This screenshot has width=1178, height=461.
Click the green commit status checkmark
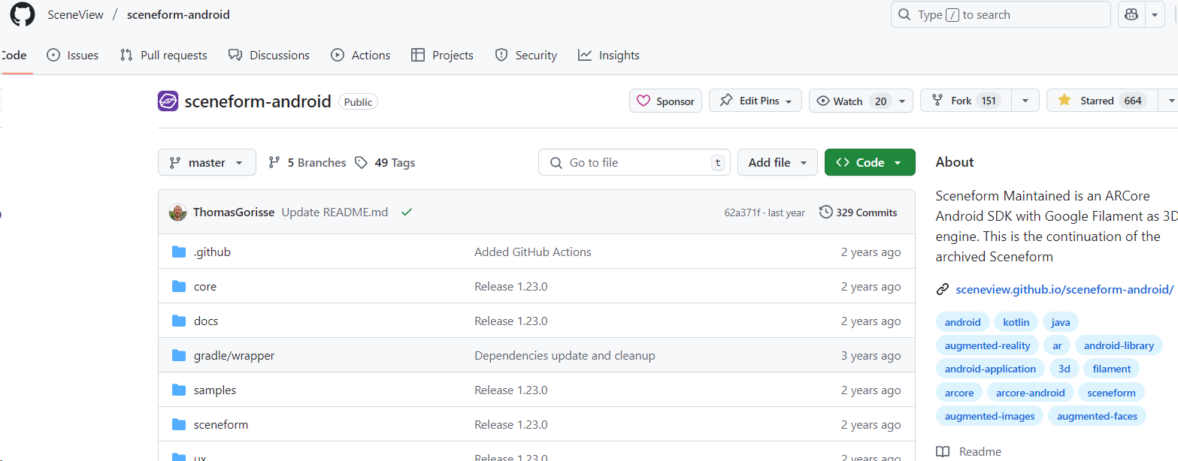(407, 212)
